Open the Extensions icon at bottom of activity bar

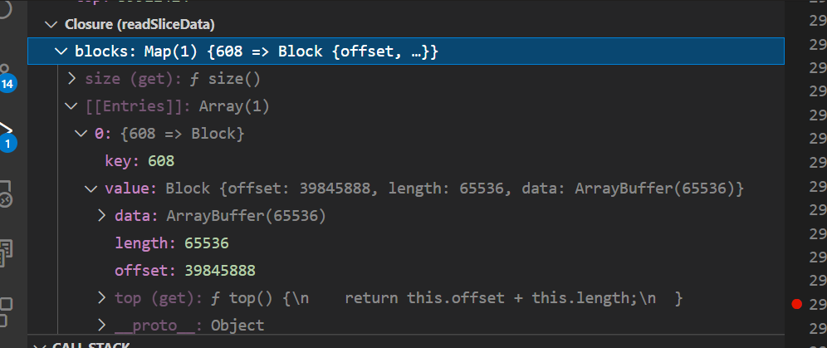tap(5, 311)
